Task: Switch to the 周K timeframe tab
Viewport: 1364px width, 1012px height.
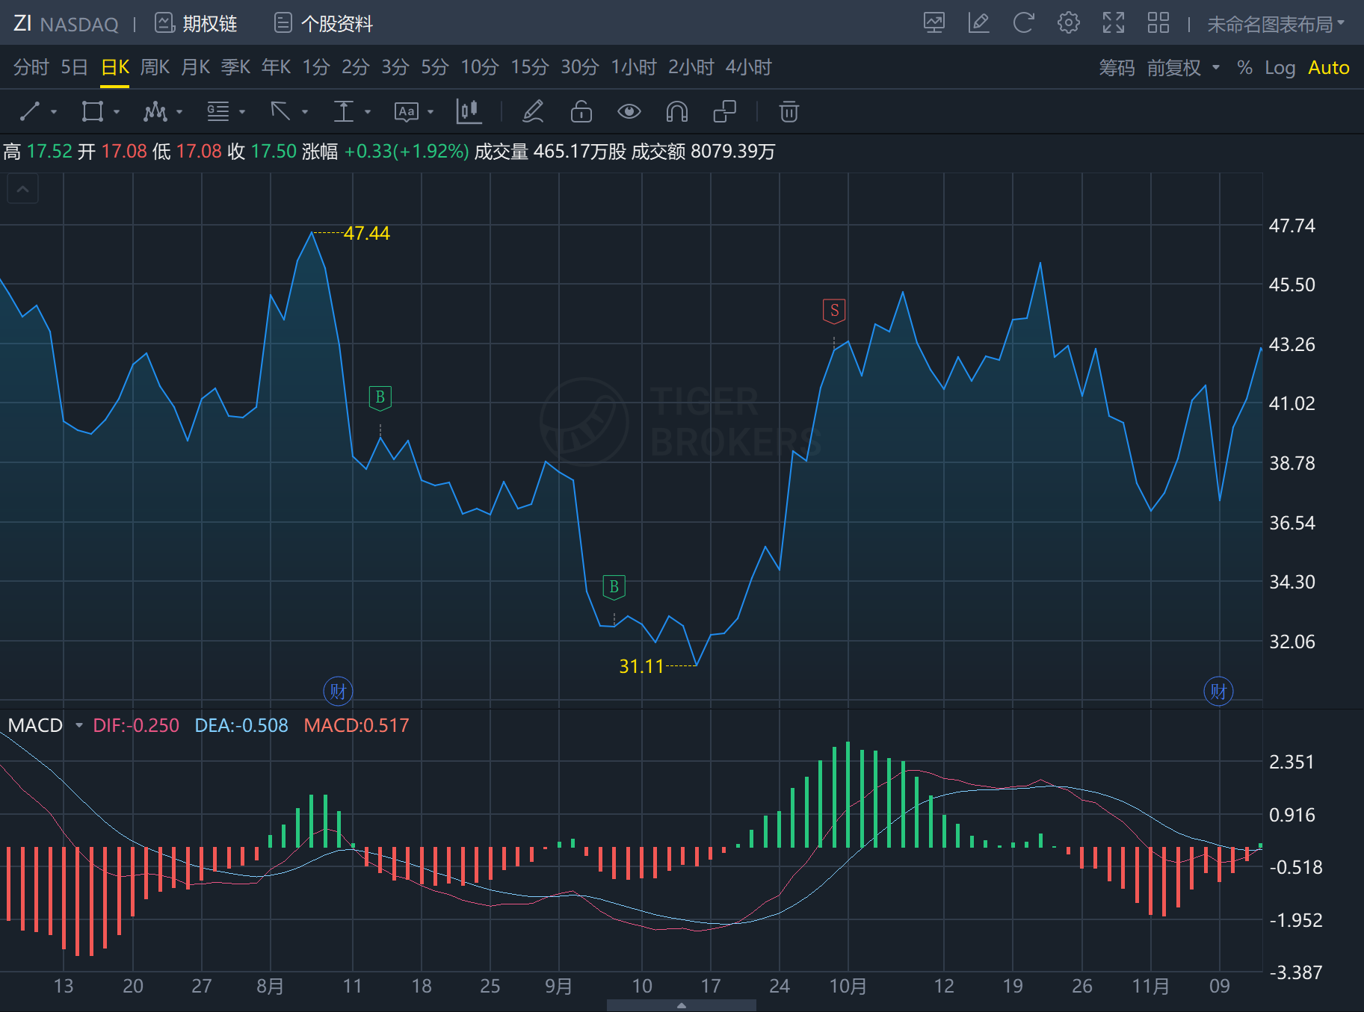Action: coord(155,68)
